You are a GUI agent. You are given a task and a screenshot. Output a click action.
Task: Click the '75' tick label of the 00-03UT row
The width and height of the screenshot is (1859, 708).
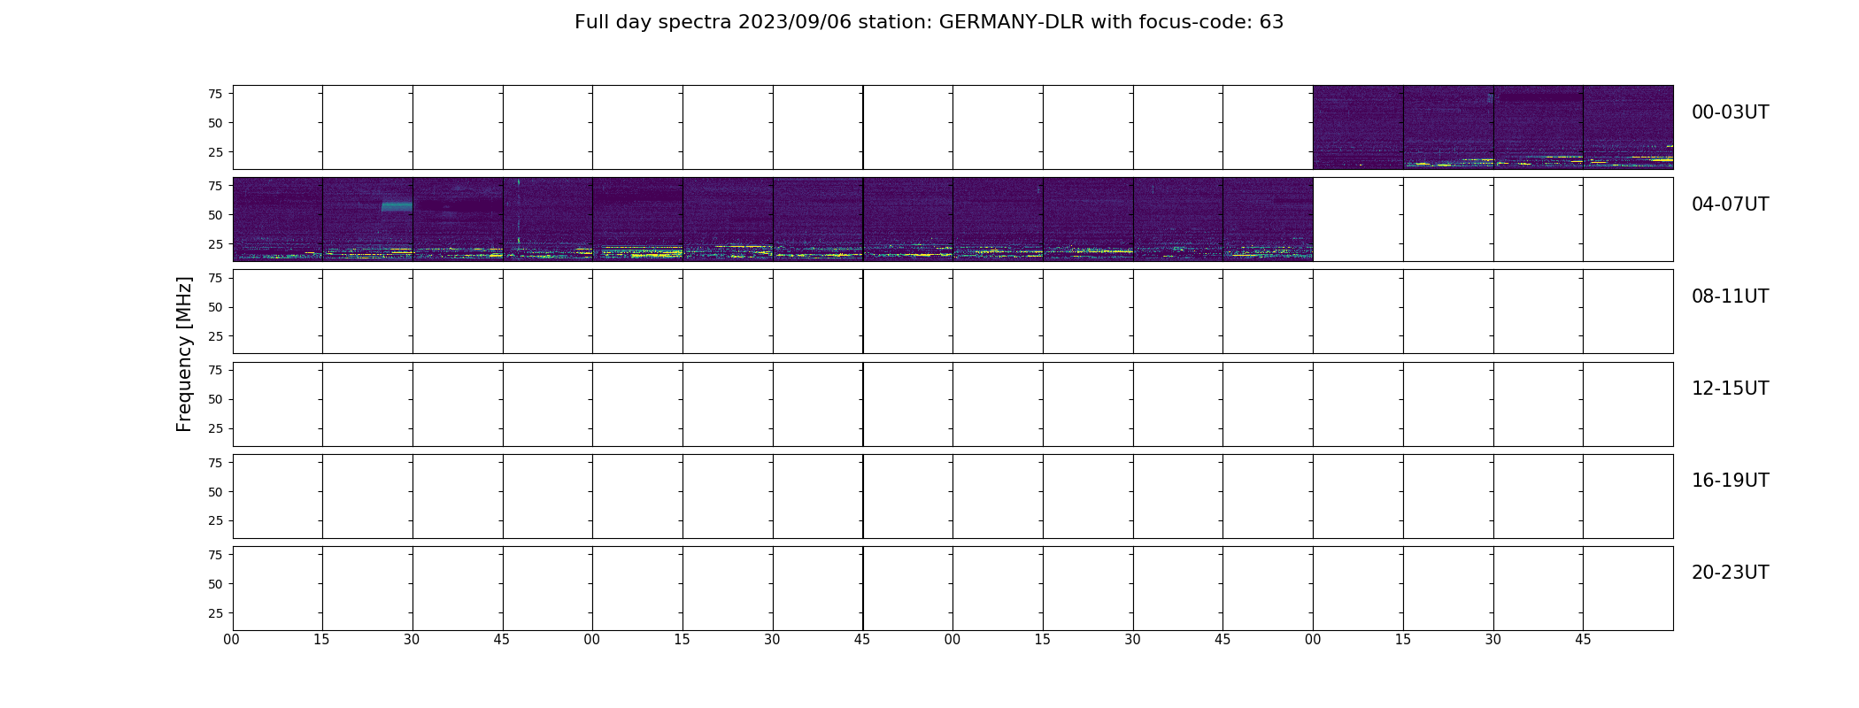[215, 94]
